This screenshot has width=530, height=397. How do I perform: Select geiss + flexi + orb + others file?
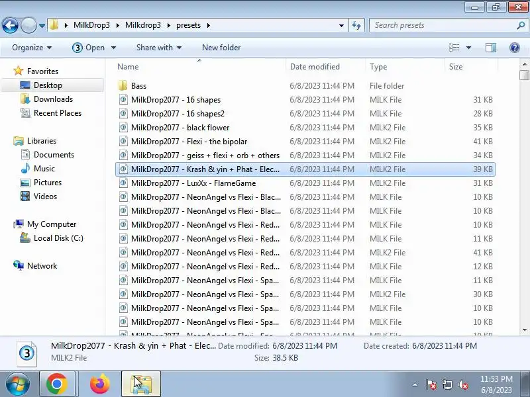pos(205,155)
